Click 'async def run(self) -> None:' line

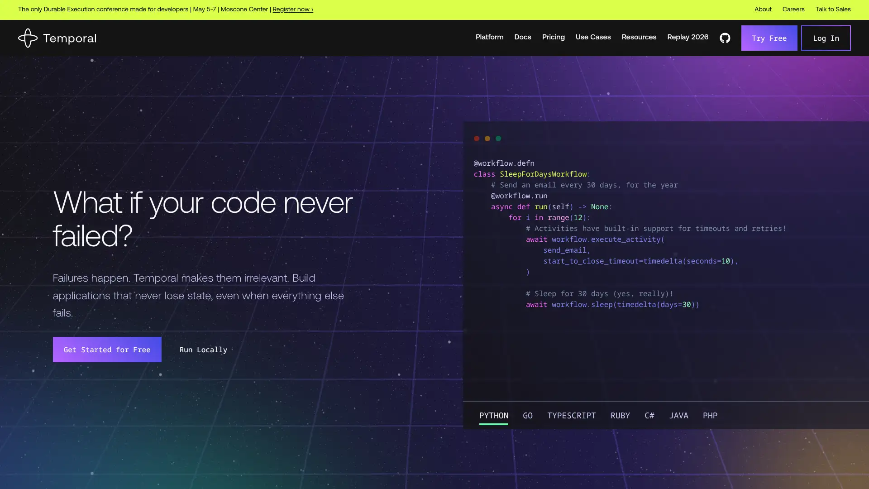551,206
